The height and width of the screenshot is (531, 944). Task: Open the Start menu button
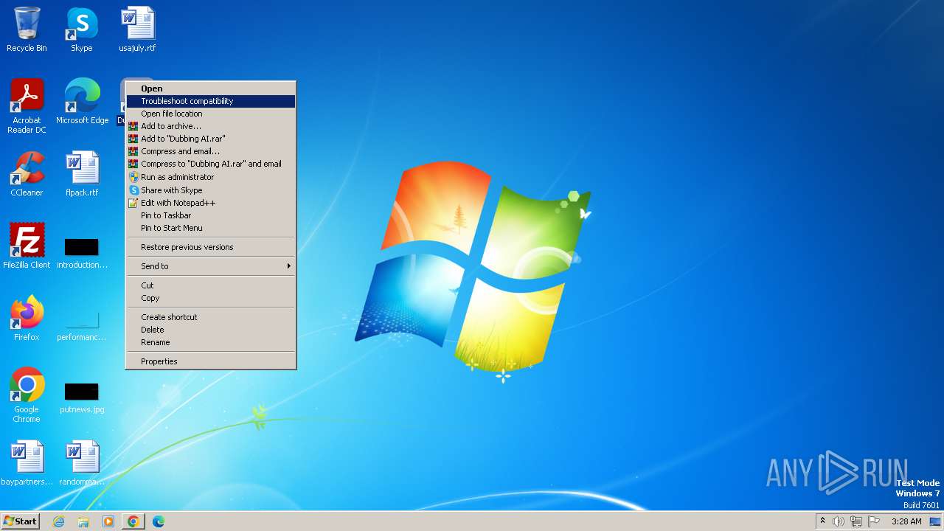click(21, 521)
